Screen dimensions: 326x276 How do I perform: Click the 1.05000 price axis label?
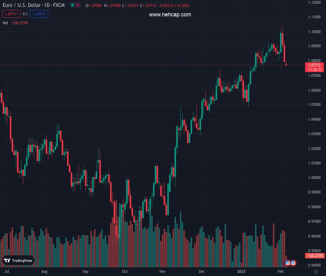tap(315, 104)
